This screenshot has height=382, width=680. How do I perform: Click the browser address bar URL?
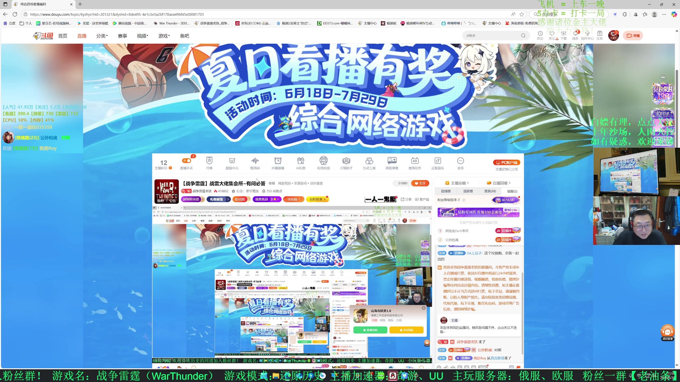[x=117, y=14]
